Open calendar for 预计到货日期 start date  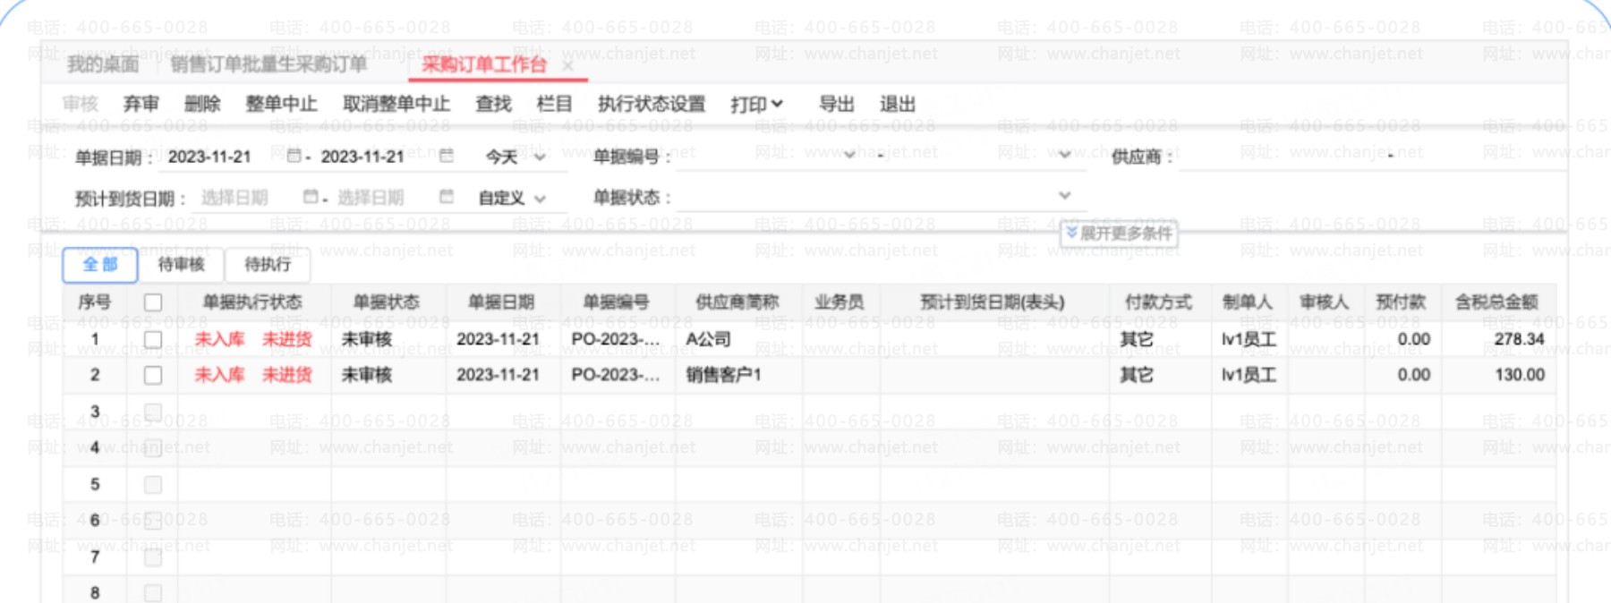click(x=310, y=197)
